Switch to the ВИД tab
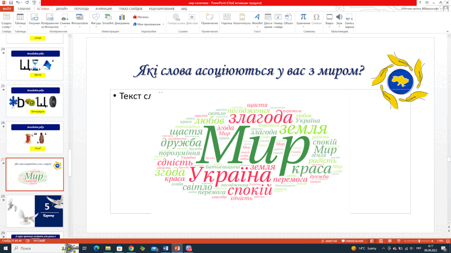This screenshot has height=253, width=451. [184, 9]
